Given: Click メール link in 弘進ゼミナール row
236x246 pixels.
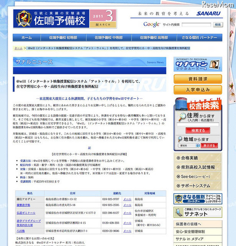Looking at the screenshot, I should [127, 213].
